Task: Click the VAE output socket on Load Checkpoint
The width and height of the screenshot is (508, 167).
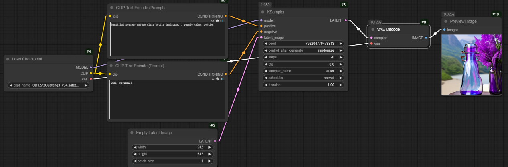Action: pyautogui.click(x=91, y=79)
